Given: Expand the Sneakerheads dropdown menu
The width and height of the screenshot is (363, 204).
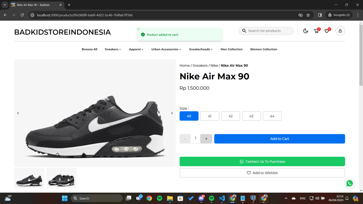Looking at the screenshot, I should pyautogui.click(x=201, y=49).
